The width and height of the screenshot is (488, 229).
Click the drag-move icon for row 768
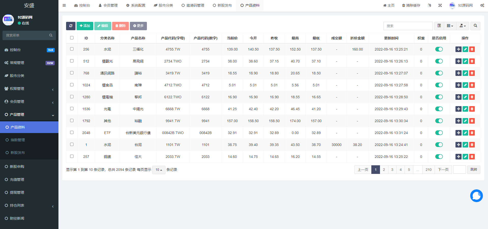[458, 73]
